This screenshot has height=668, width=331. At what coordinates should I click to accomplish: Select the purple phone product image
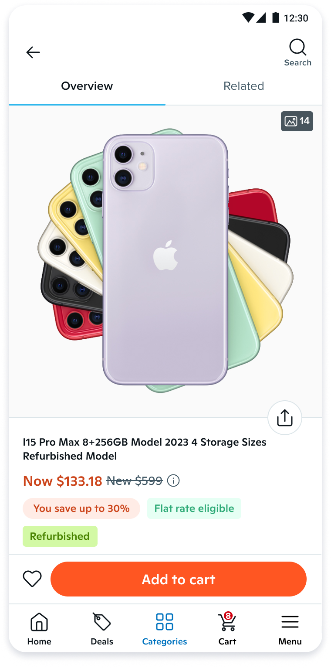(x=165, y=260)
